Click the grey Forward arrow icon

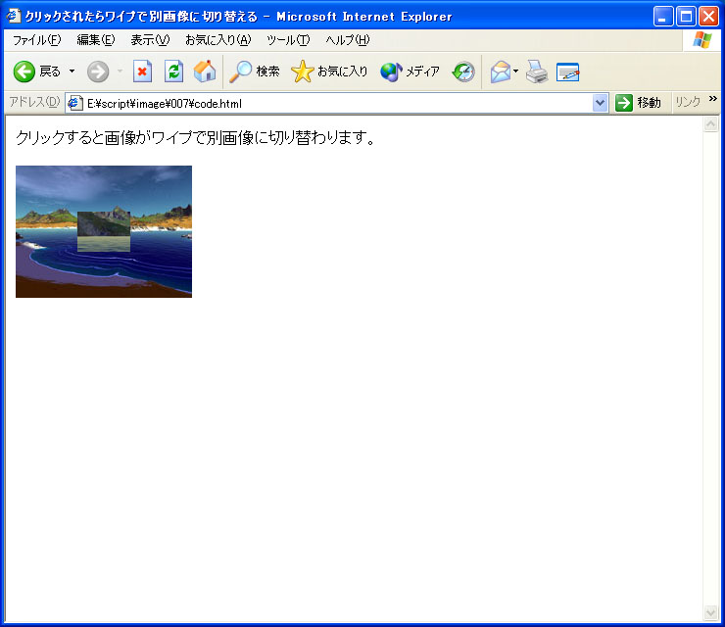[98, 72]
